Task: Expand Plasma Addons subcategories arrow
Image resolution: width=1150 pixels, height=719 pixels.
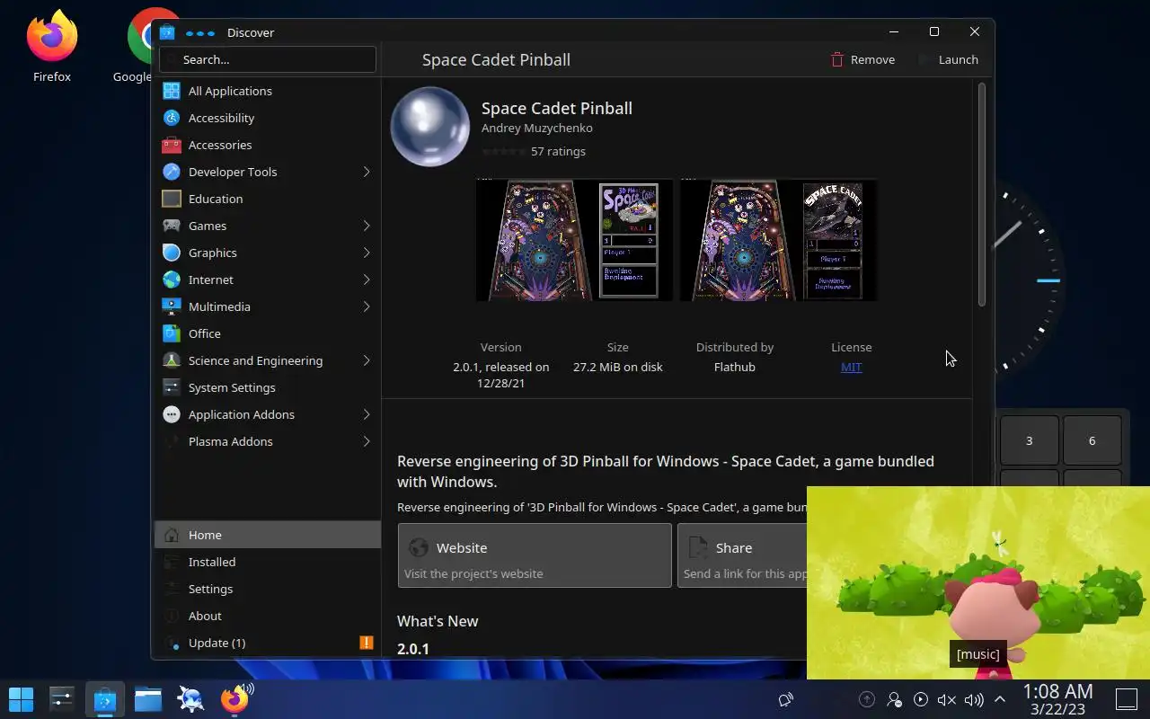Action: (367, 441)
